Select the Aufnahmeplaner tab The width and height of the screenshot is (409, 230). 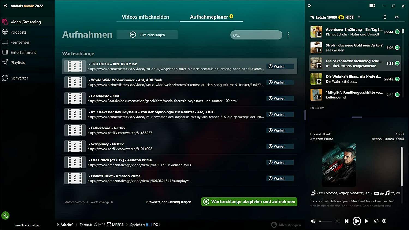[x=209, y=17]
